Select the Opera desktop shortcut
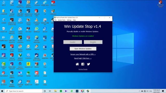Screen dimensions: 166x93 (28, 38)
